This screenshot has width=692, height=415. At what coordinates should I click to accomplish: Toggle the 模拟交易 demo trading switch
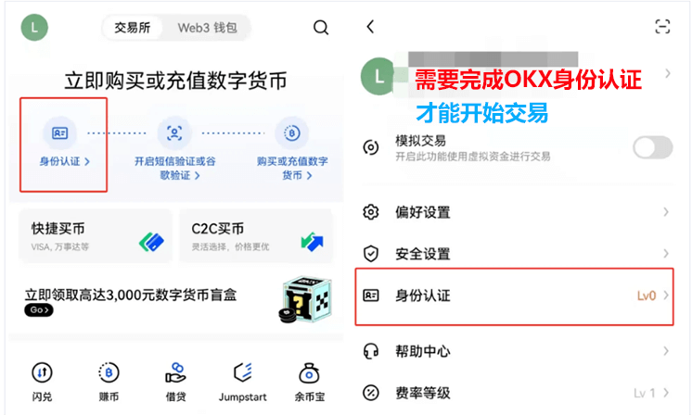coord(653,147)
